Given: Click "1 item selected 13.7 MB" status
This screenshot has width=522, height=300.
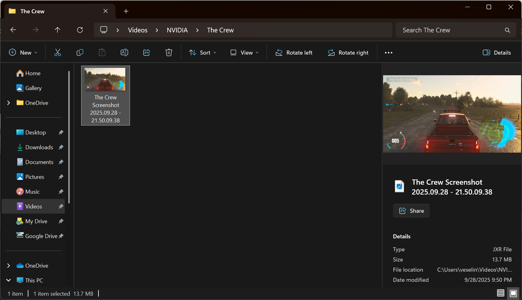Looking at the screenshot, I should 63,294.
